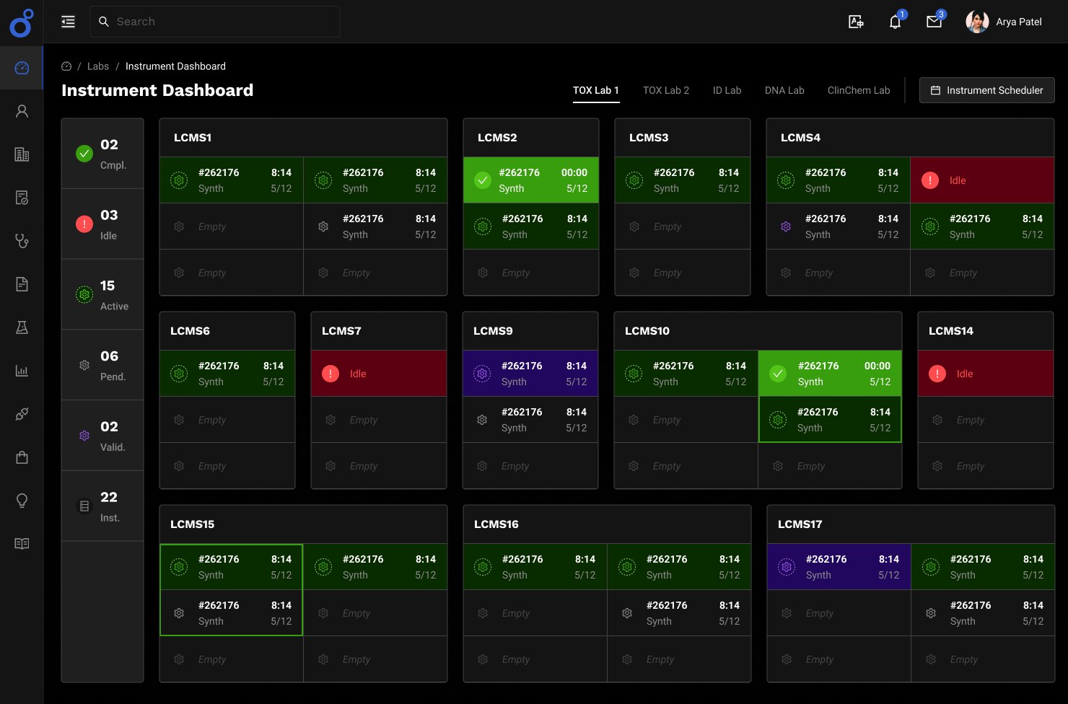This screenshot has width=1068, height=704.
Task: Click the green checkmark icon in LCMS2
Action: [483, 180]
